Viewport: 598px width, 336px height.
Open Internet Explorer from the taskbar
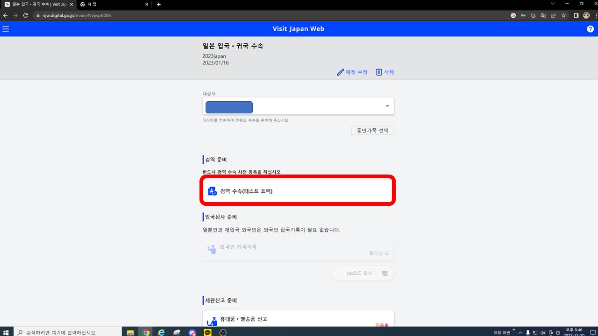[162, 333]
